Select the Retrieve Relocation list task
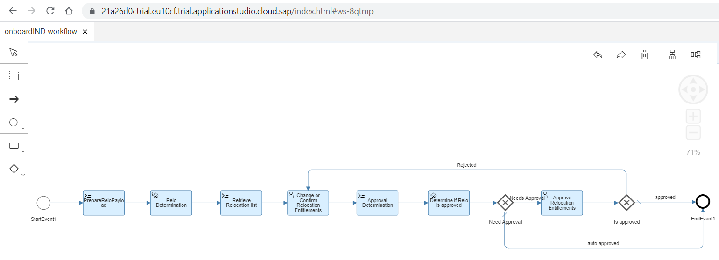The image size is (719, 260). tap(241, 203)
